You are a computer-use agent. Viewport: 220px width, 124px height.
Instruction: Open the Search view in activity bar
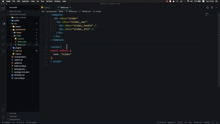pos(3,15)
